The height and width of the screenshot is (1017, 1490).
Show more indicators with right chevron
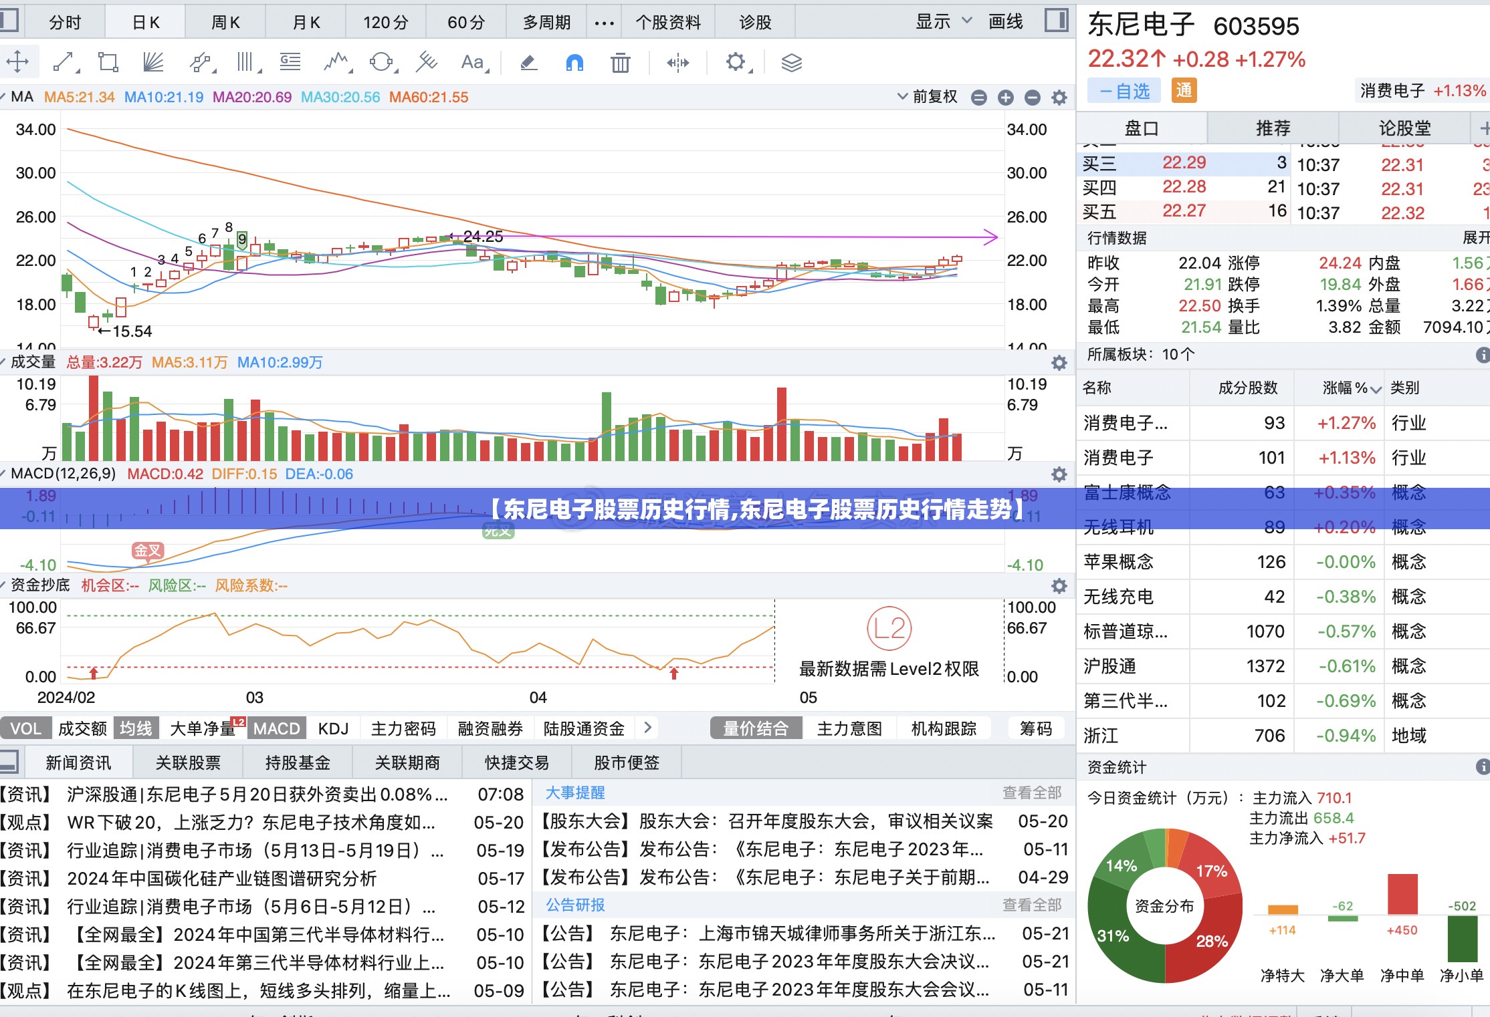pyautogui.click(x=647, y=728)
